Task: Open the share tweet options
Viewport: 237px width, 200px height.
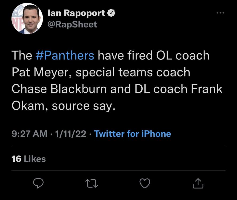Action: tap(198, 183)
